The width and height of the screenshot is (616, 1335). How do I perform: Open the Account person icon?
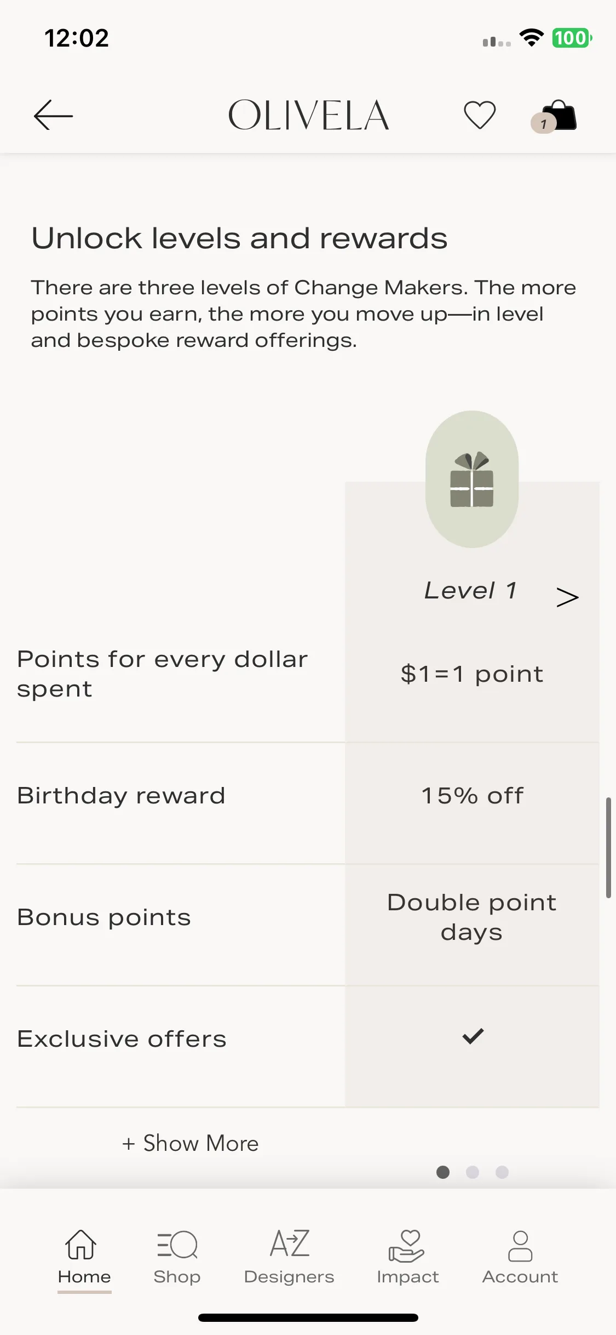(520, 1246)
